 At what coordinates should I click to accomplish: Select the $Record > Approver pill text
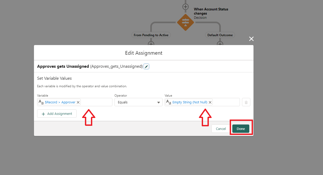(60, 102)
